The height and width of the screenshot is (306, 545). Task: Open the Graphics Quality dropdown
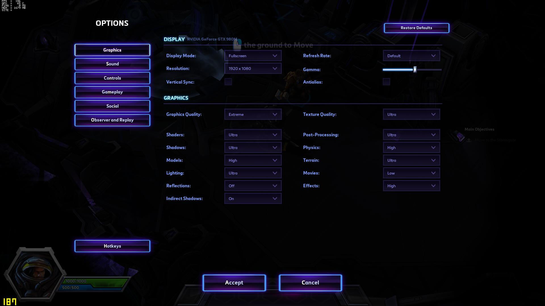[253, 114]
